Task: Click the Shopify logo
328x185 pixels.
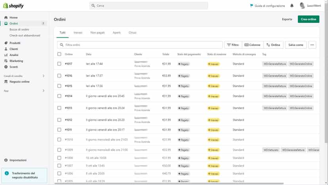Action: (x=13, y=6)
